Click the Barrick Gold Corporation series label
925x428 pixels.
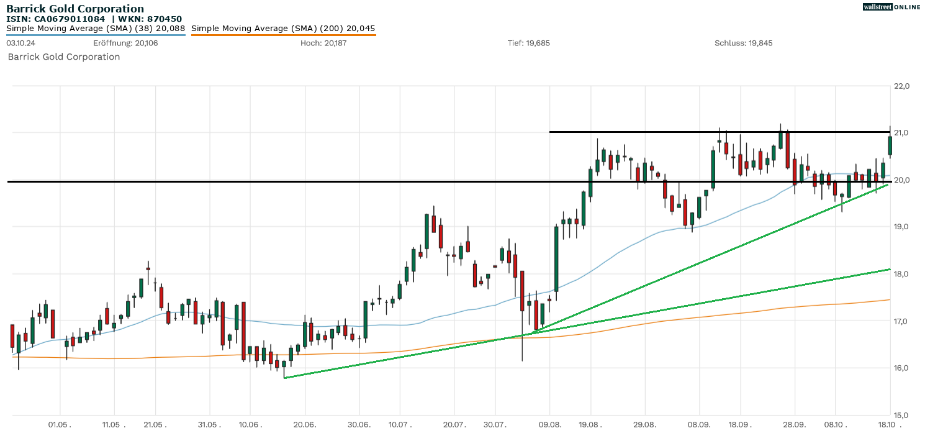coord(64,57)
